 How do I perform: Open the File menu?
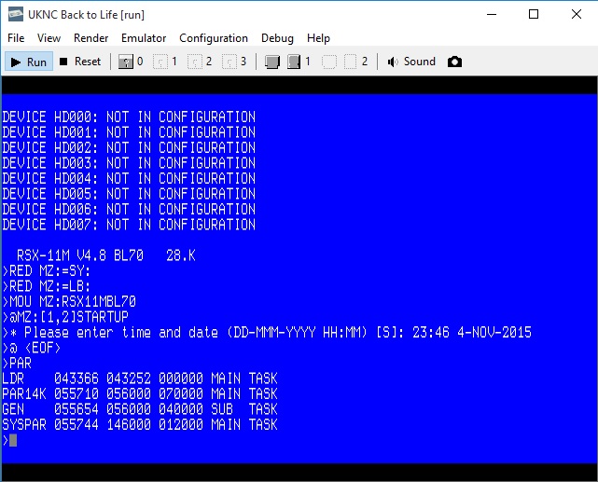[16, 38]
